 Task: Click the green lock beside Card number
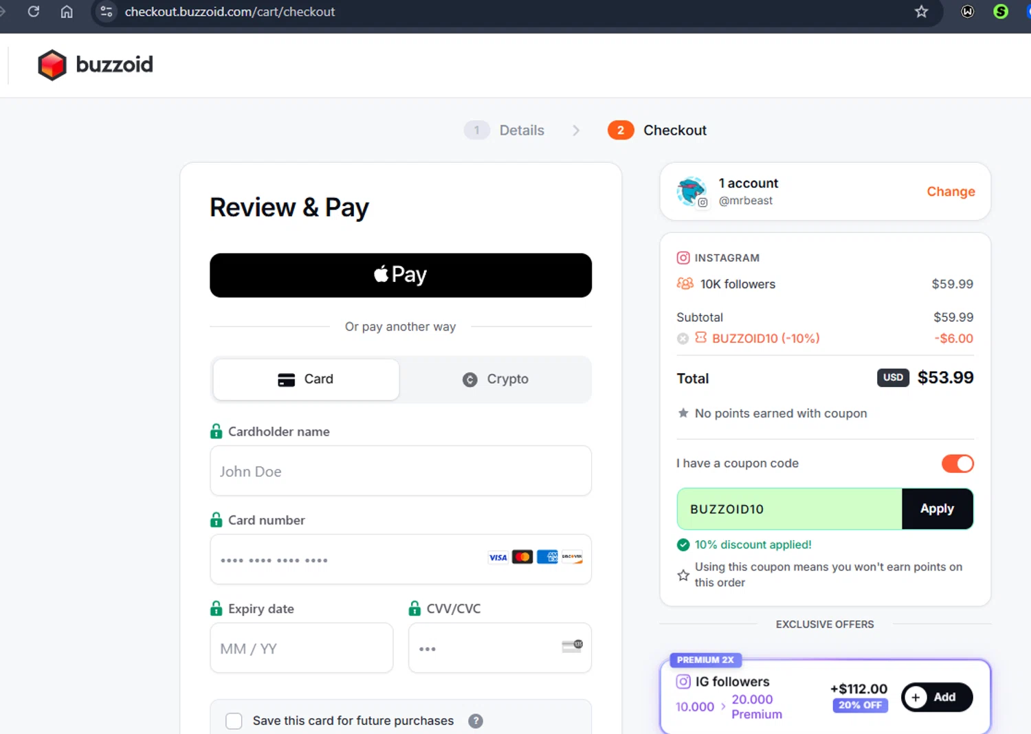pyautogui.click(x=216, y=520)
